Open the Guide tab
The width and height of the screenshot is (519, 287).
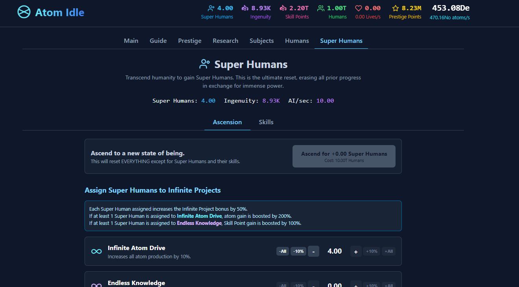point(158,41)
